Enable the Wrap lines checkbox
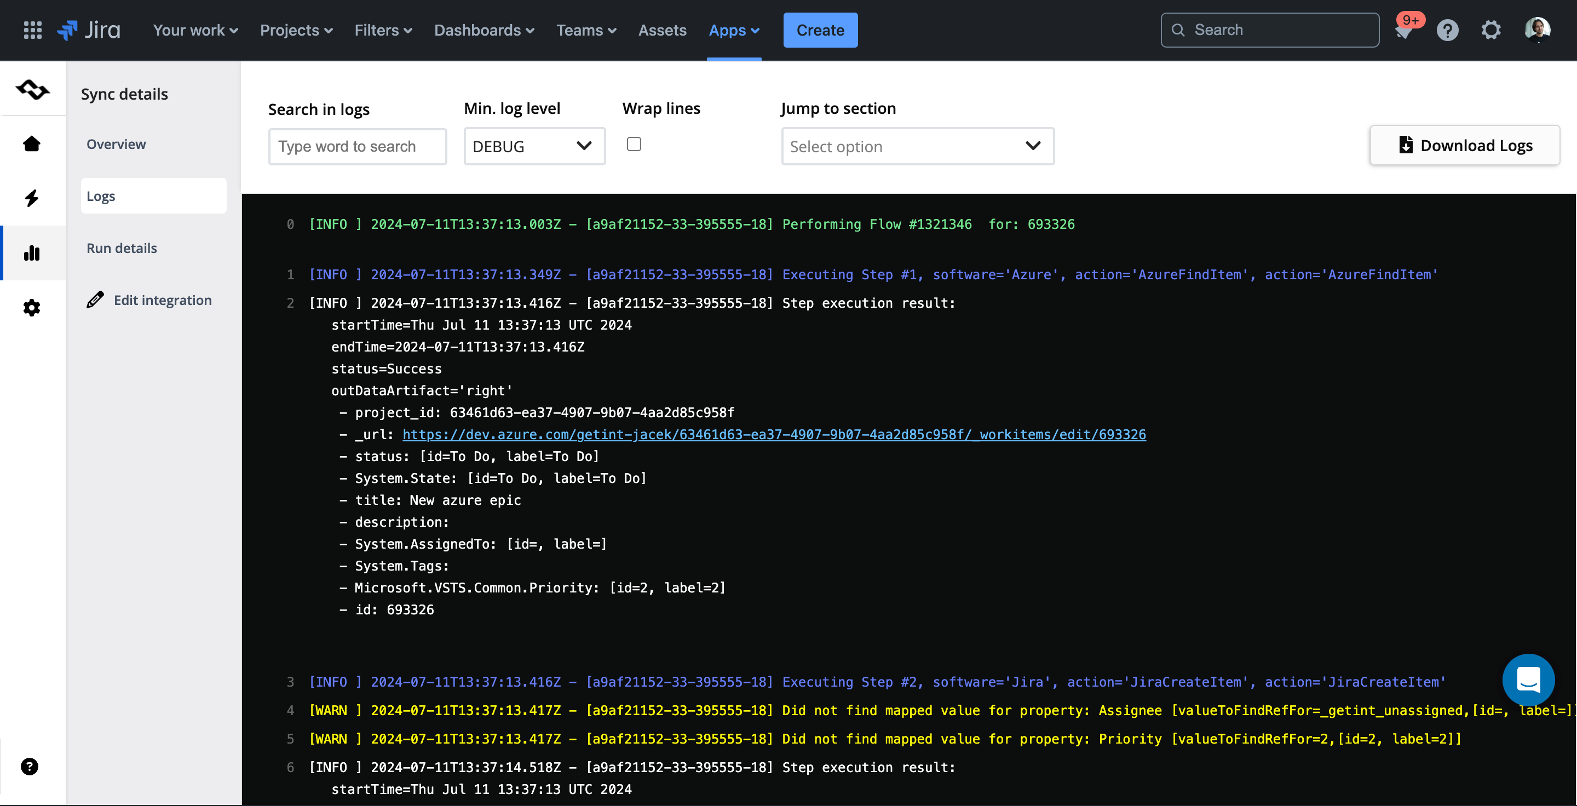Image resolution: width=1577 pixels, height=806 pixels. [x=634, y=144]
